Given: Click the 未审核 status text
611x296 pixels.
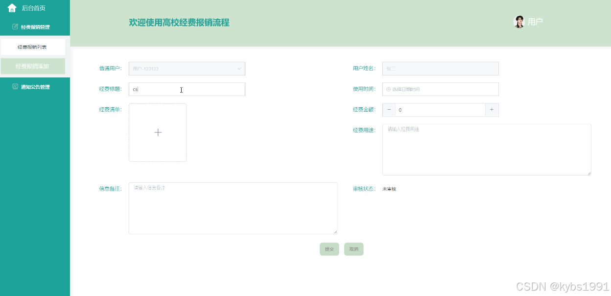Looking at the screenshot, I should [389, 189].
